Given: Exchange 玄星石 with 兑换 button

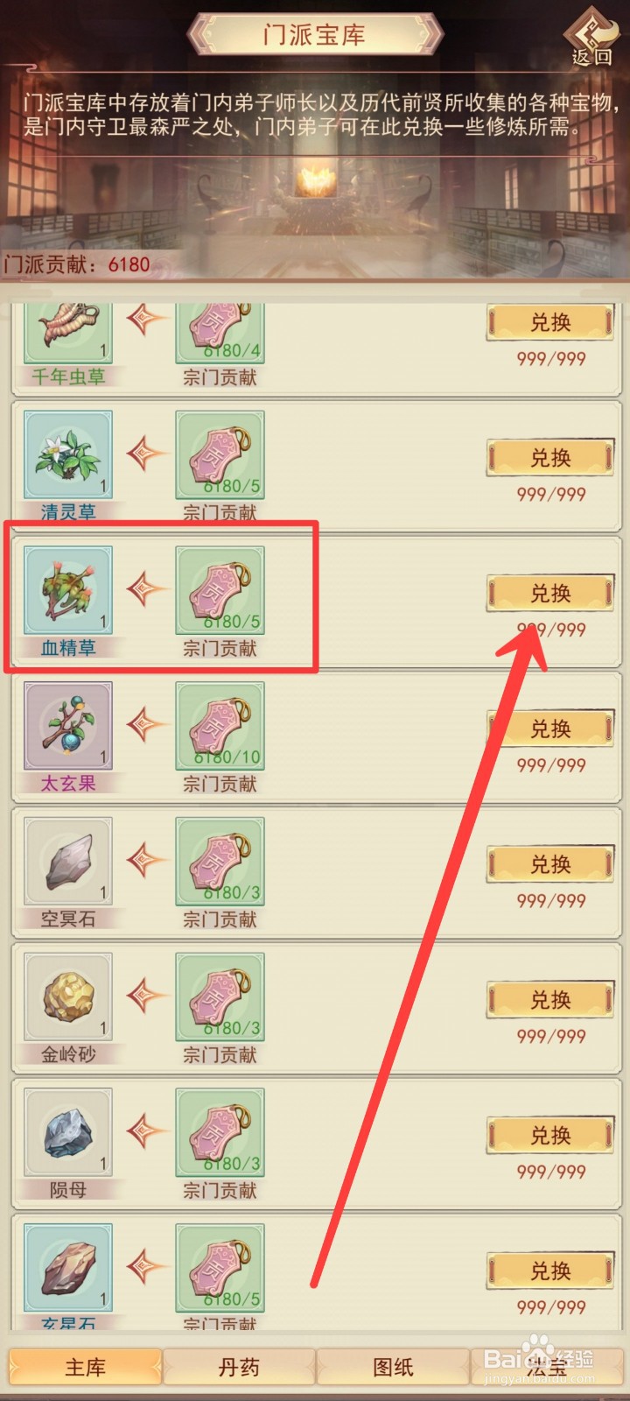Looking at the screenshot, I should 550,1271.
